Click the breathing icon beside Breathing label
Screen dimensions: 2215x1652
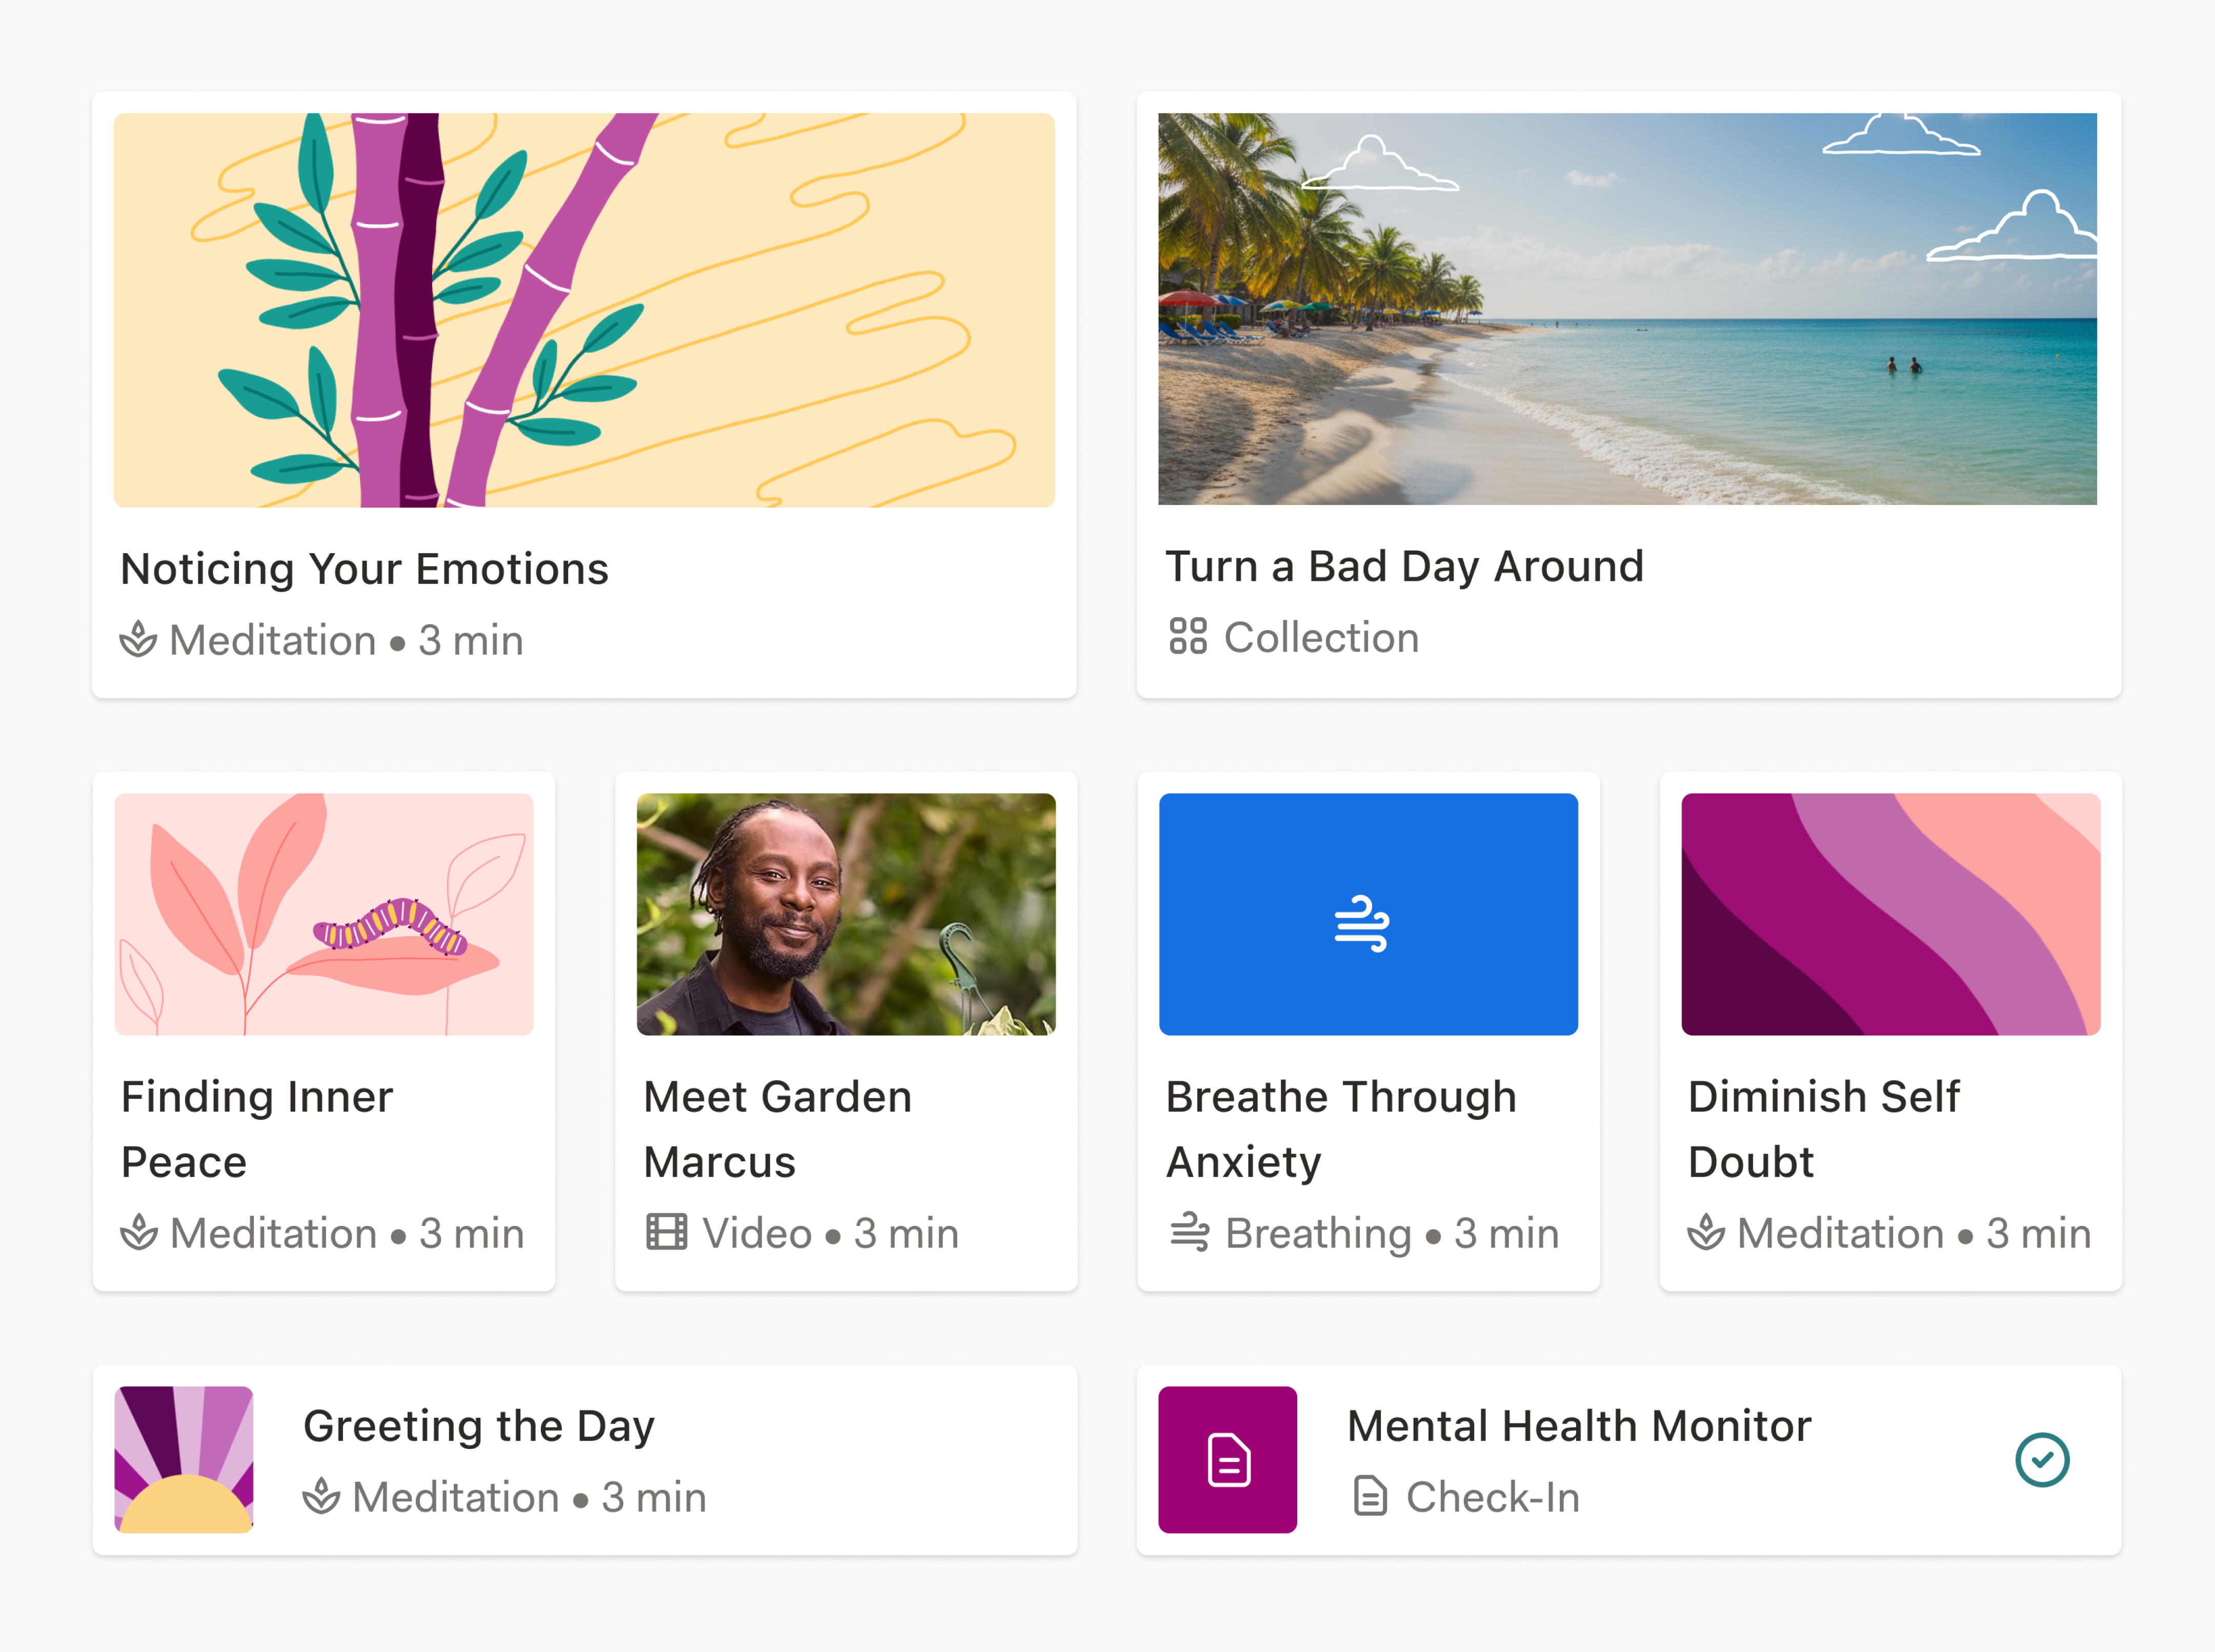[x=1189, y=1232]
